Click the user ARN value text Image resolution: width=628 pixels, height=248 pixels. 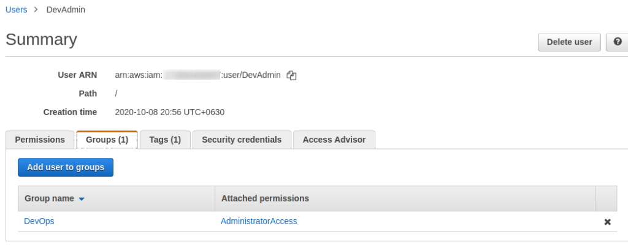click(x=198, y=75)
